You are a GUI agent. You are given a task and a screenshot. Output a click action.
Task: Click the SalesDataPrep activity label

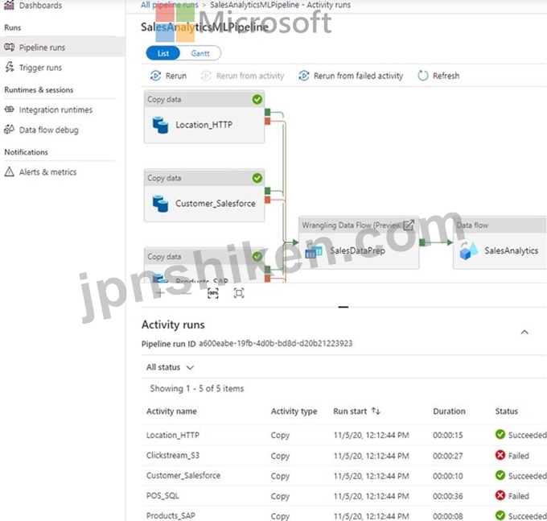(x=358, y=250)
